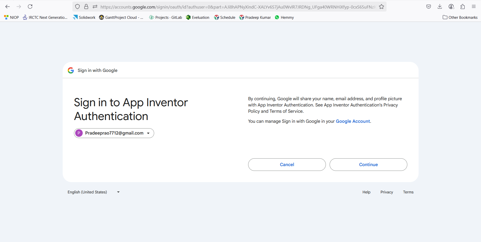The width and height of the screenshot is (481, 242).
Task: Open the Schedule bookmark
Action: point(225,17)
